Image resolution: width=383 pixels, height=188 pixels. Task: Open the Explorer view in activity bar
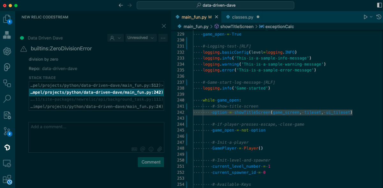click(7, 19)
